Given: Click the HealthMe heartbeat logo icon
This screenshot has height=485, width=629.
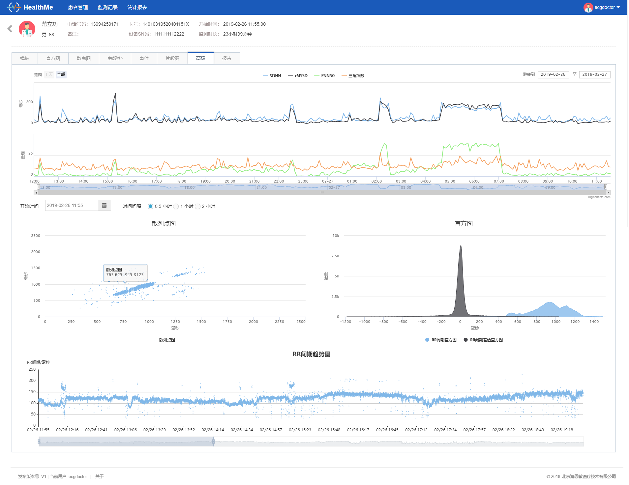Looking at the screenshot, I should (x=14, y=7).
